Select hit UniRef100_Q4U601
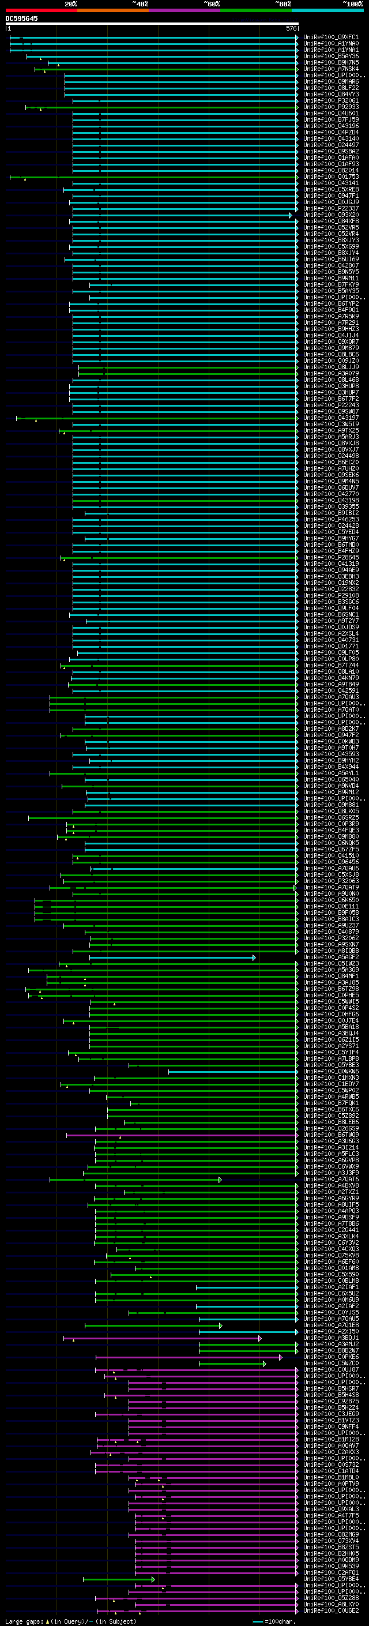 pos(331,114)
